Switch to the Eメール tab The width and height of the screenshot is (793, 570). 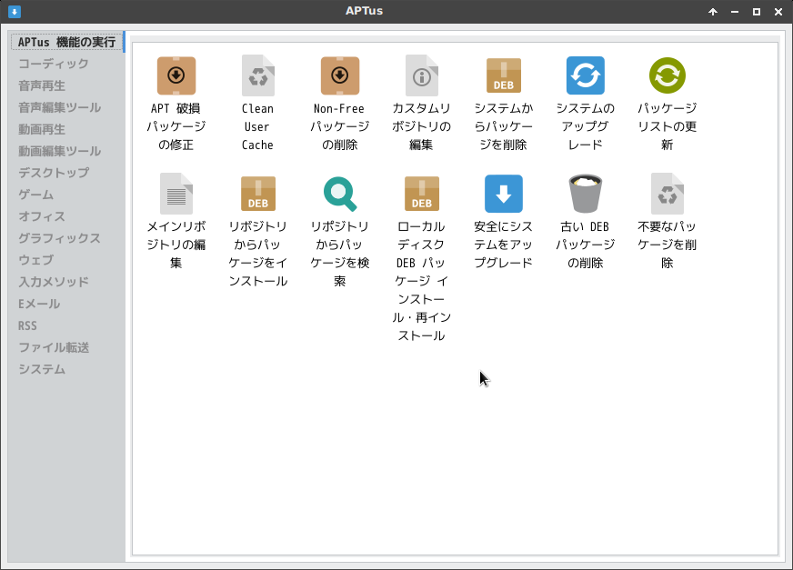(39, 304)
